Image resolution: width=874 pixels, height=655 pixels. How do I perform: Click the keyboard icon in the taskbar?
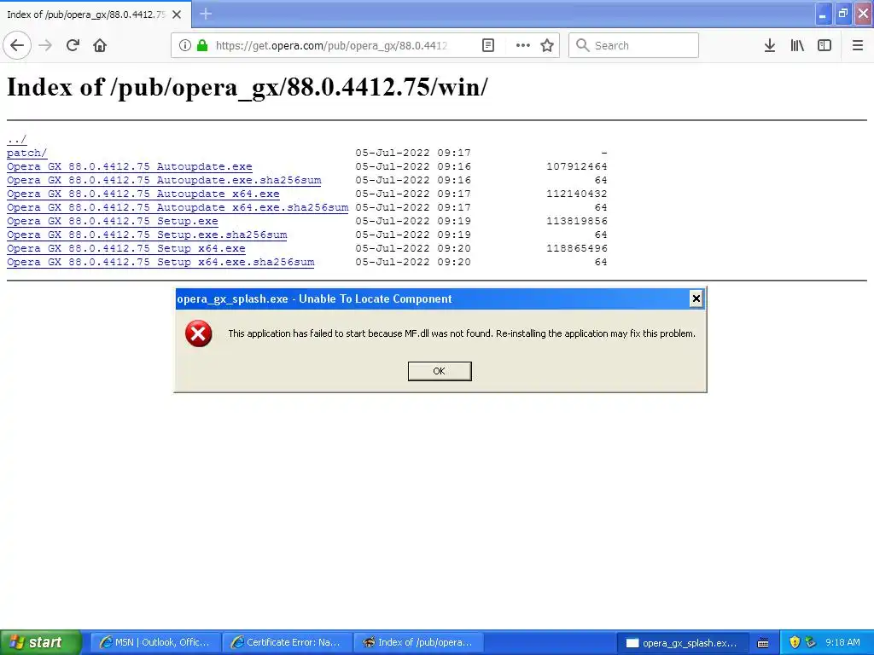[x=763, y=643]
